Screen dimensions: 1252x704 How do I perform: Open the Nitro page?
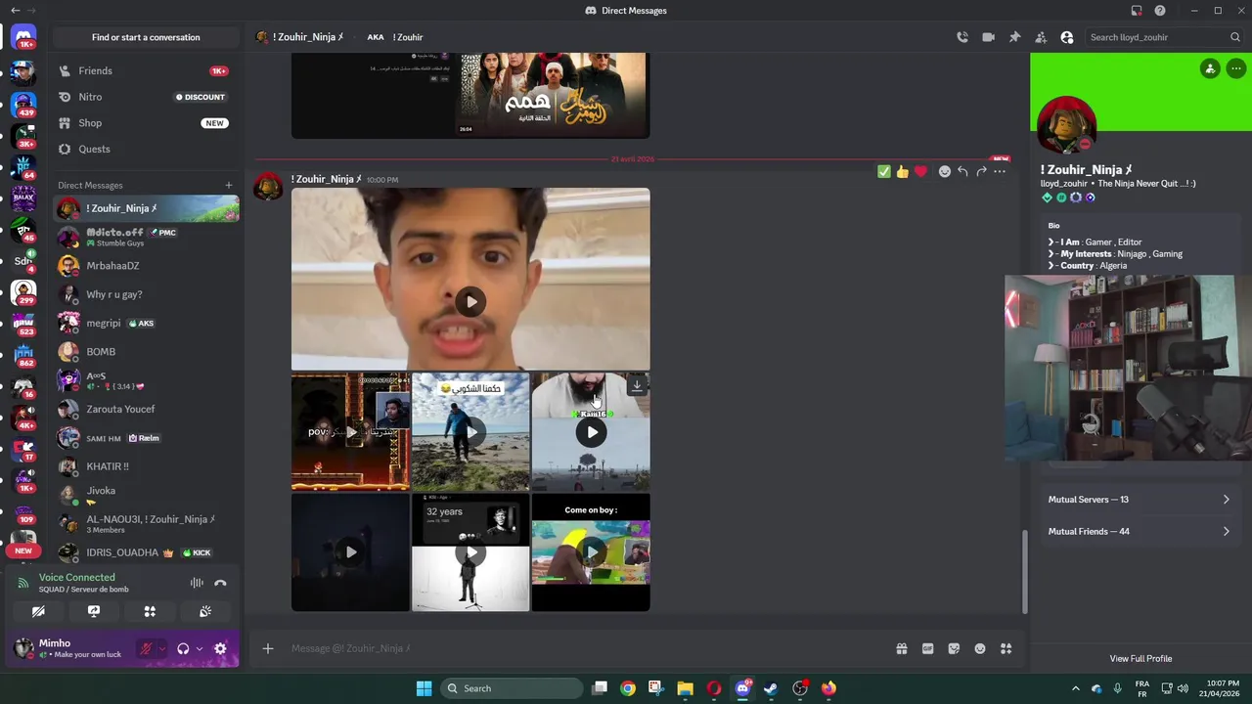146,97
